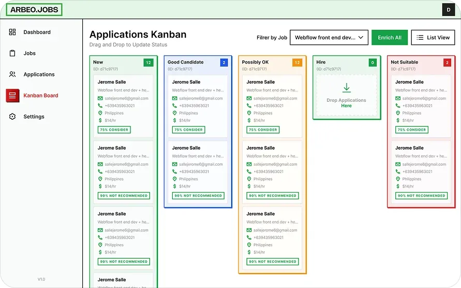Select the red Kanban Board icon
Screen dimensions: 461x288
12,95
